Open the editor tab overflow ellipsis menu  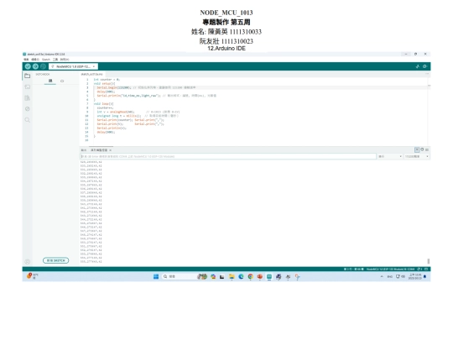pos(427,74)
